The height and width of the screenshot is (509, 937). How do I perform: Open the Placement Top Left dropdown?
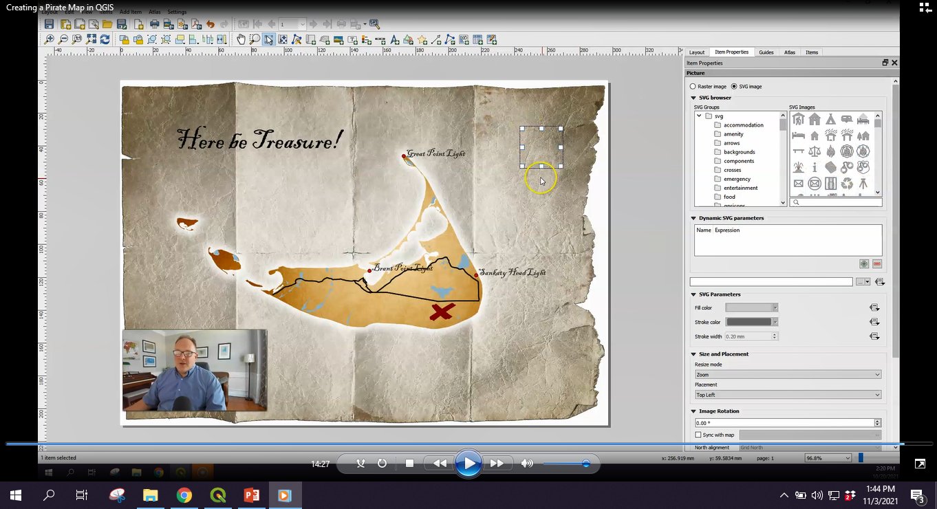[x=788, y=395]
